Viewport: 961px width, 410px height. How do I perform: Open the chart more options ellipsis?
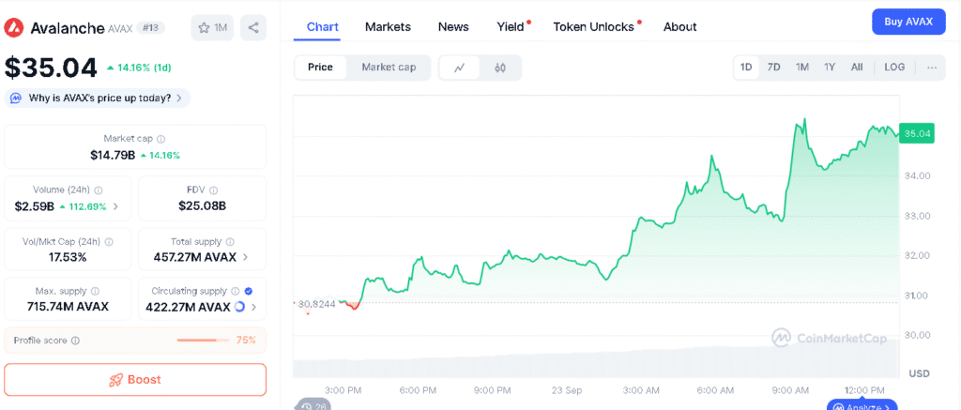(932, 68)
